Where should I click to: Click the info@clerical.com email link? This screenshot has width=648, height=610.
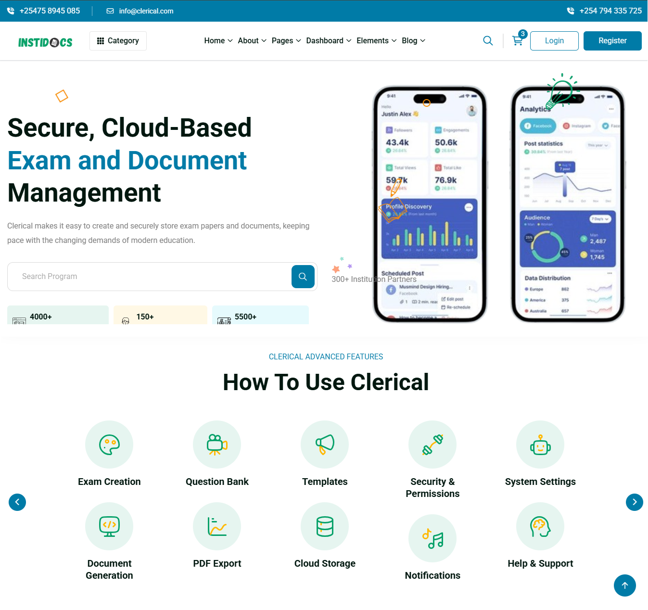[146, 11]
